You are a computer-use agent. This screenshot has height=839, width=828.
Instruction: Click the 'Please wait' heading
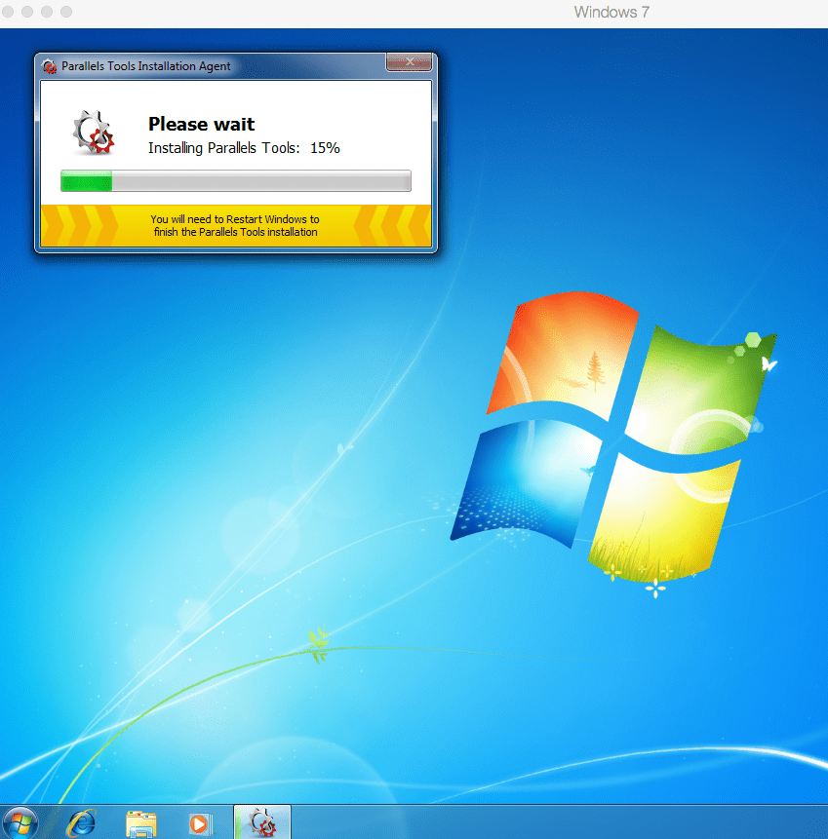point(201,124)
